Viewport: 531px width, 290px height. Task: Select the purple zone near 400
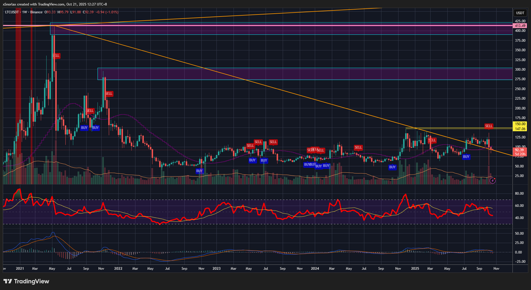click(281, 29)
